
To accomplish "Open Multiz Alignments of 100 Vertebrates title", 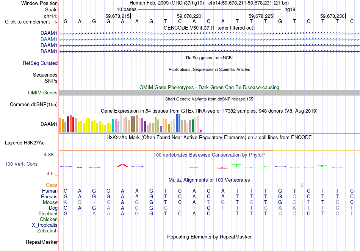I will [209, 180].
